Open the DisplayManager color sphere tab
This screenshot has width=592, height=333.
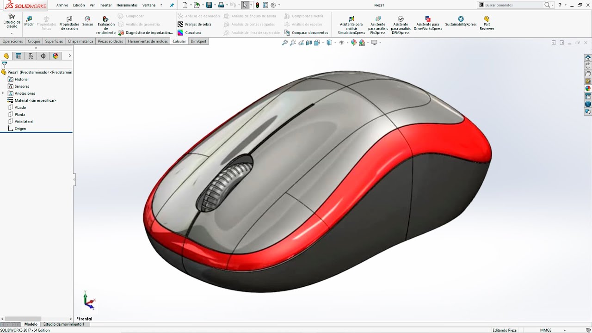(55, 56)
